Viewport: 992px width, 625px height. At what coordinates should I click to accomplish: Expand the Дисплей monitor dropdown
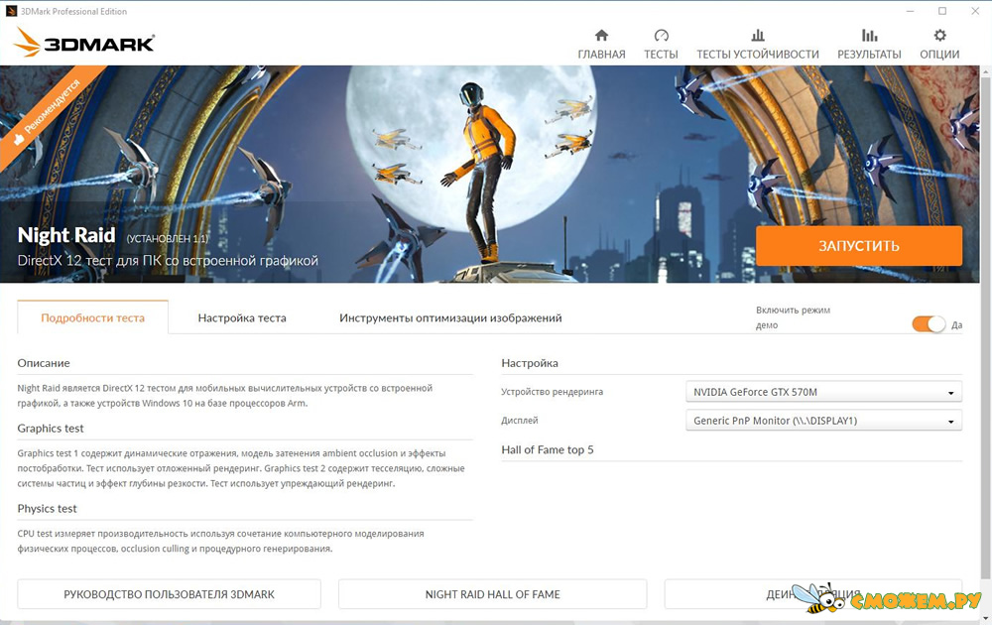coord(823,421)
